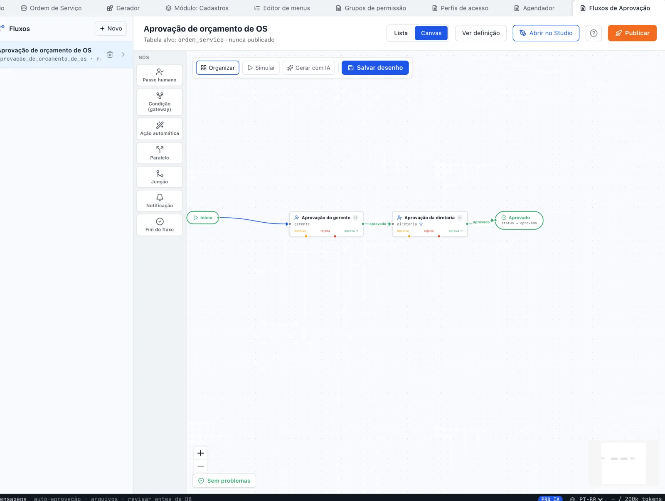Select the Aprovação do gerente node
Viewport: 665px width, 501px height.
tap(326, 224)
